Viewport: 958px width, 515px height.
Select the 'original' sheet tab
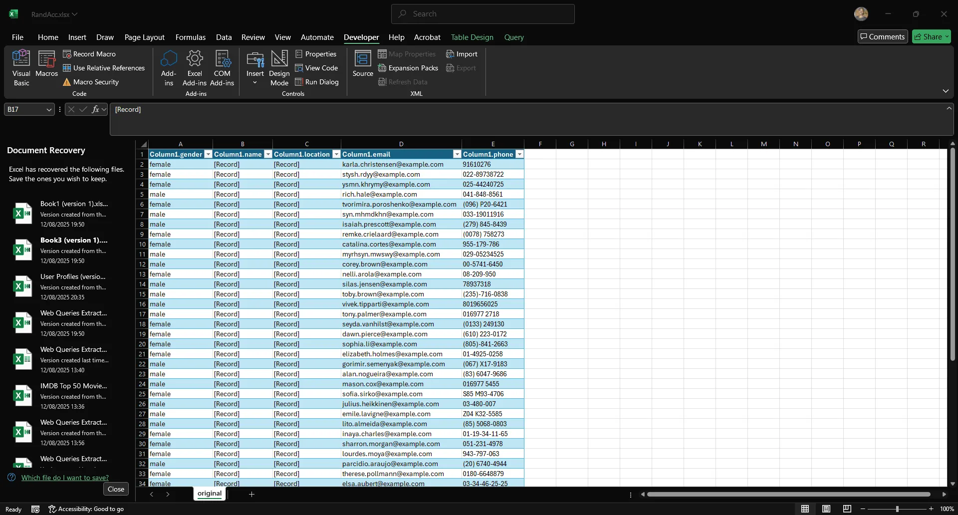210,494
